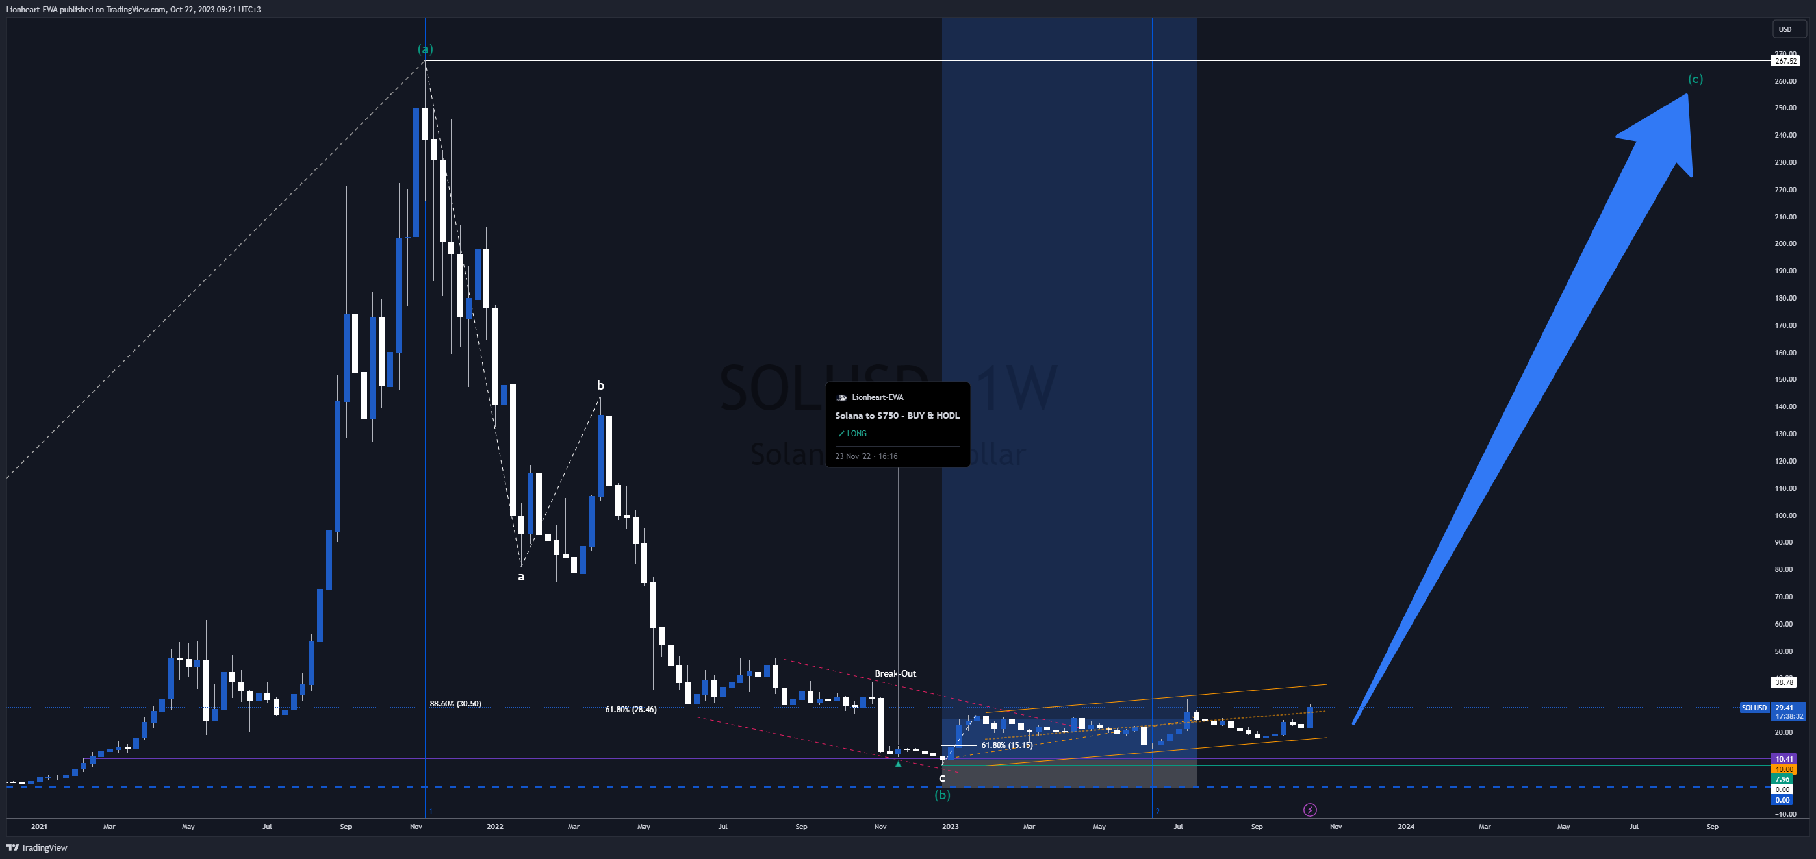The height and width of the screenshot is (859, 1816).
Task: Click the 100.00 price axis label
Action: [x=1785, y=515]
